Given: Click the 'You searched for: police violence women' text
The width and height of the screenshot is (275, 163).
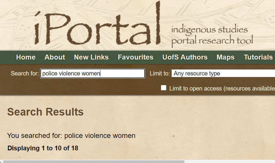Looking at the screenshot, I should point(71,136).
